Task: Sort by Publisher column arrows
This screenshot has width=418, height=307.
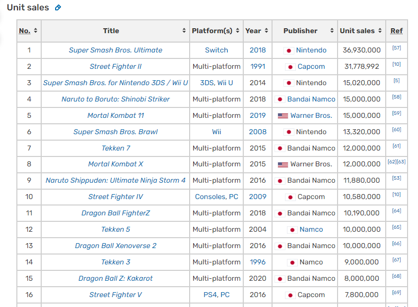Action: 332,31
